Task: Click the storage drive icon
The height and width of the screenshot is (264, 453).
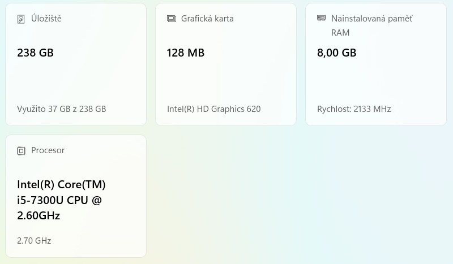Action: 22,19
